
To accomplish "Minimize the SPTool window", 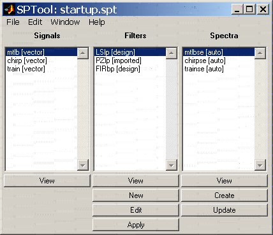I will tap(237, 10).
